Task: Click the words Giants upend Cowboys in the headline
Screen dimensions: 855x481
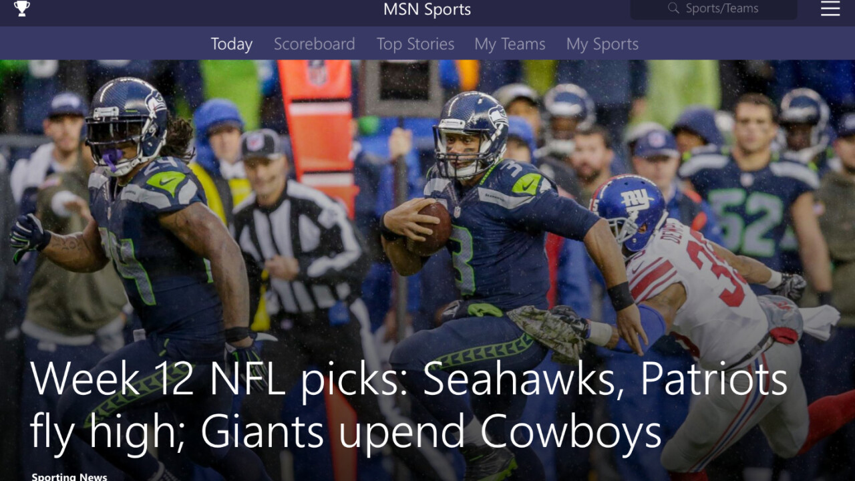Action: (431, 432)
